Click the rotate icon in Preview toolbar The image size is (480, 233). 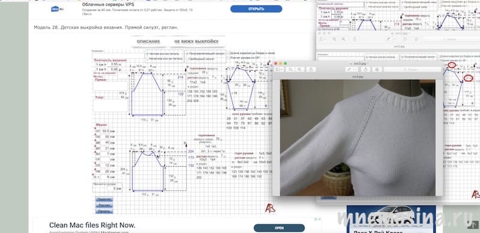pyautogui.click(x=366, y=69)
